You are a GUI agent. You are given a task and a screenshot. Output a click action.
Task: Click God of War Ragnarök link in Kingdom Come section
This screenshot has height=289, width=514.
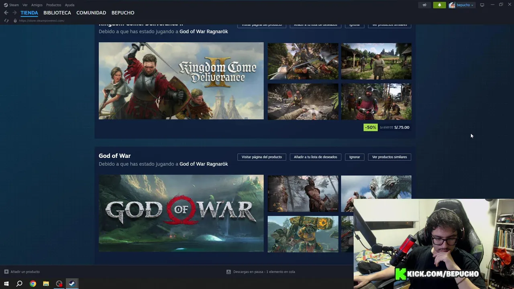204,31
